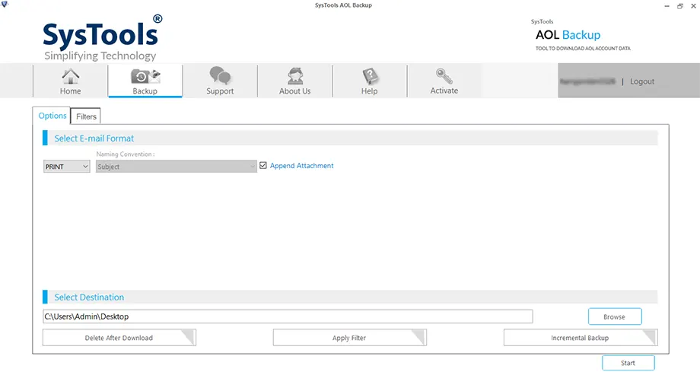This screenshot has height=372, width=700.
Task: Click the SysTools logo
Action: coord(102,37)
